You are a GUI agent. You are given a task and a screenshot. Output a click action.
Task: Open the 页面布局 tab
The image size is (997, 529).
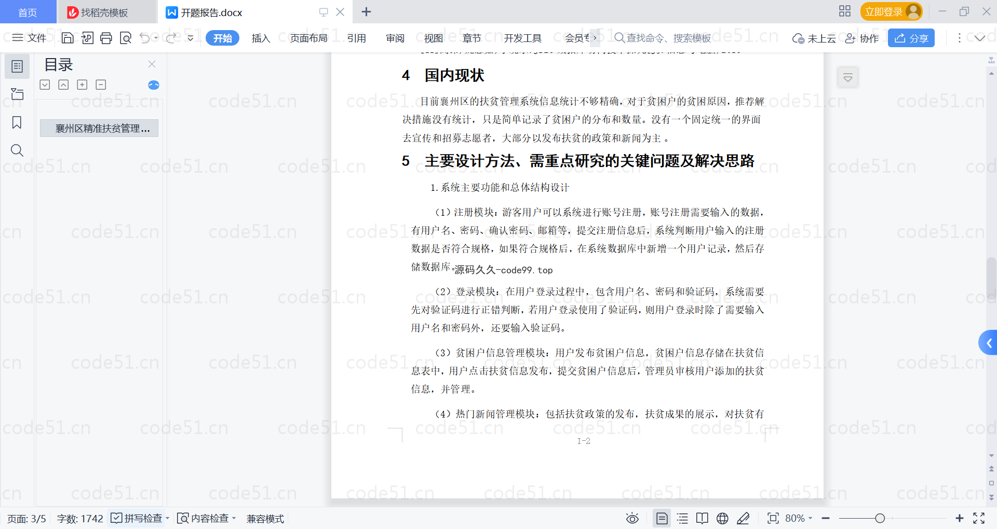308,38
